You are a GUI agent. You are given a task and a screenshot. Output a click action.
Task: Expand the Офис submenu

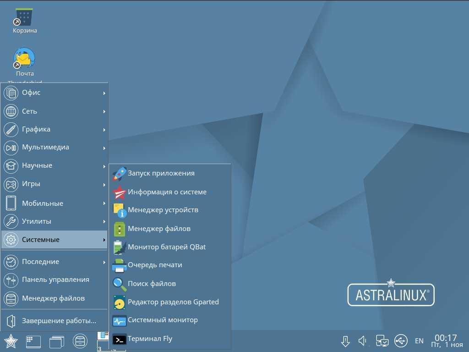[x=54, y=93]
